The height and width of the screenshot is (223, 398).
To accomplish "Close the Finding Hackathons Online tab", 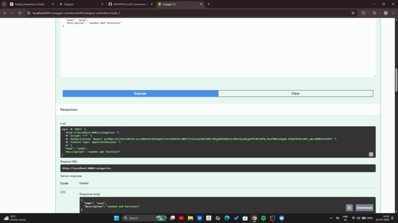I will tap(53, 4).
